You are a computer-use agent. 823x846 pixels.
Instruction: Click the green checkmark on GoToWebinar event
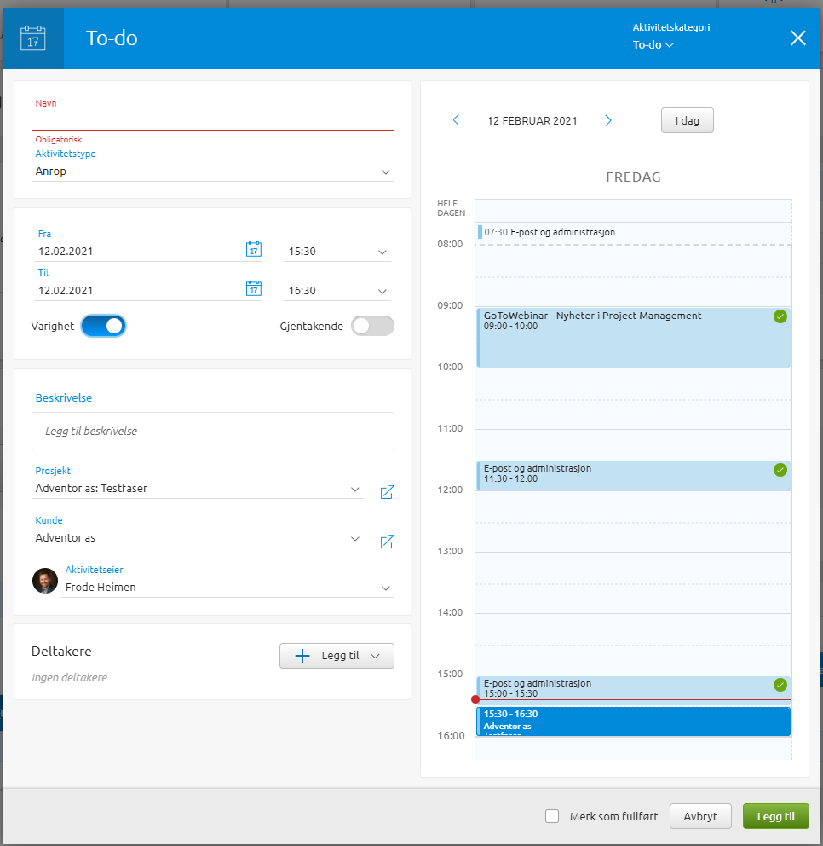coord(780,316)
